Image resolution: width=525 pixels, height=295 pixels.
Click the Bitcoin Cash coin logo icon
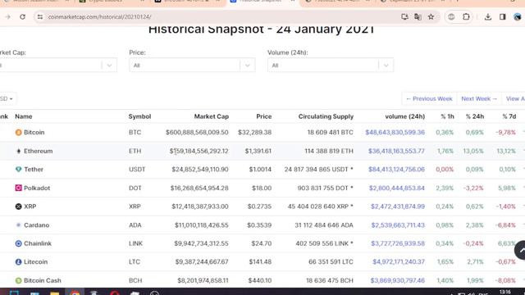coord(18,280)
